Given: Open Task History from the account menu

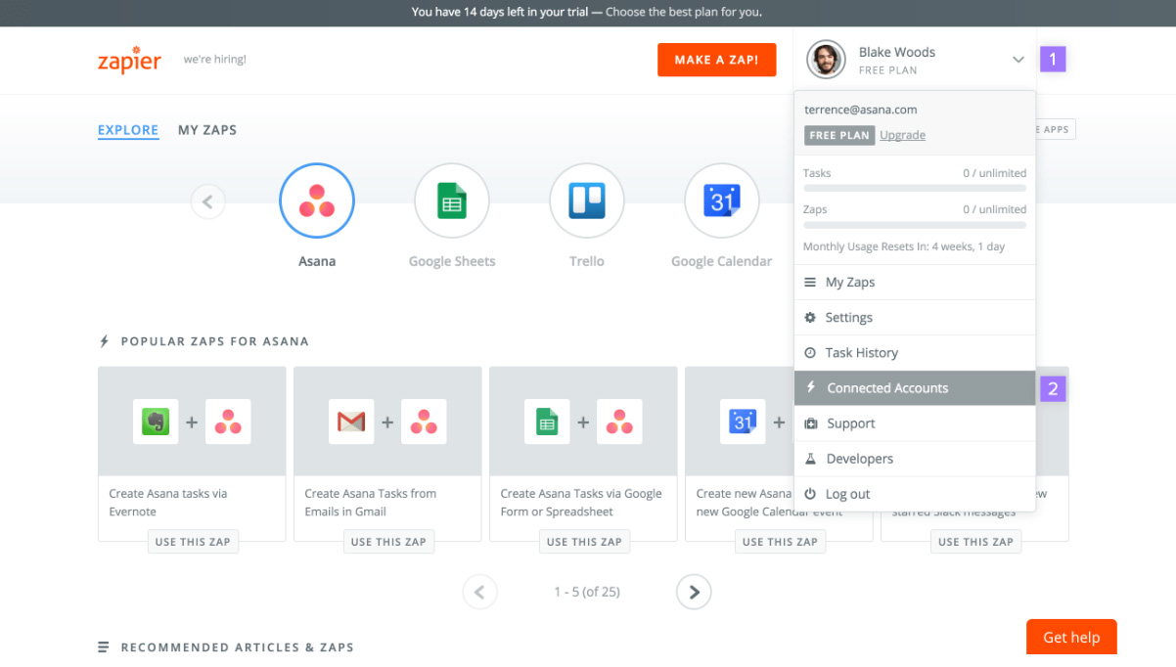Looking at the screenshot, I should pyautogui.click(x=915, y=353).
